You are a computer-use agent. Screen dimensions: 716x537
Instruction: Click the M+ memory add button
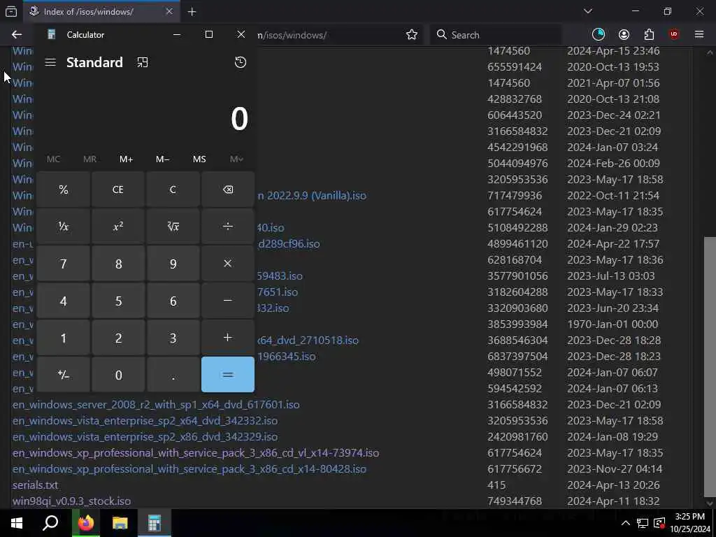pos(126,159)
